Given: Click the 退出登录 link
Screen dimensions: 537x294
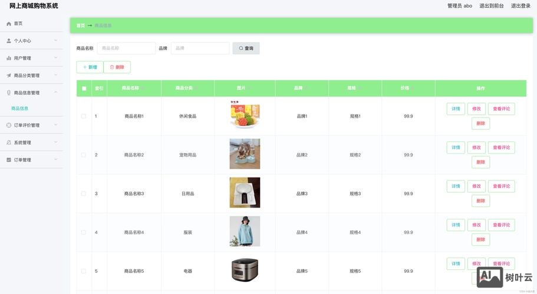Looking at the screenshot, I should 520,6.
